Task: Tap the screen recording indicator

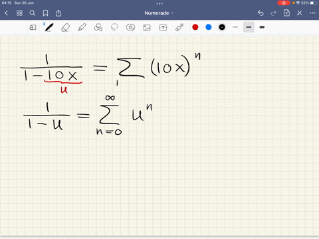Action: pyautogui.click(x=284, y=3)
